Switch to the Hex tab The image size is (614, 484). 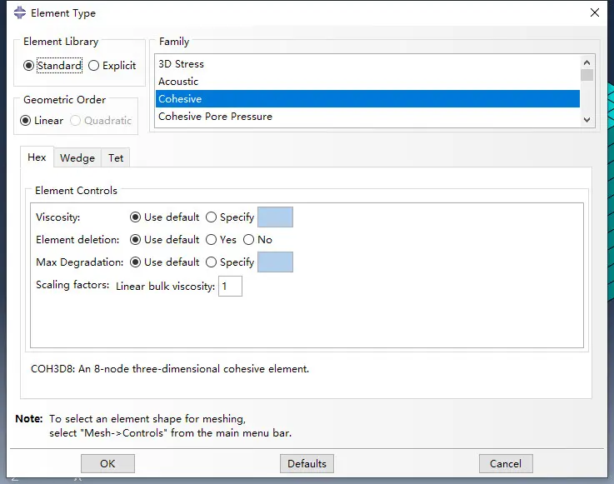click(37, 157)
